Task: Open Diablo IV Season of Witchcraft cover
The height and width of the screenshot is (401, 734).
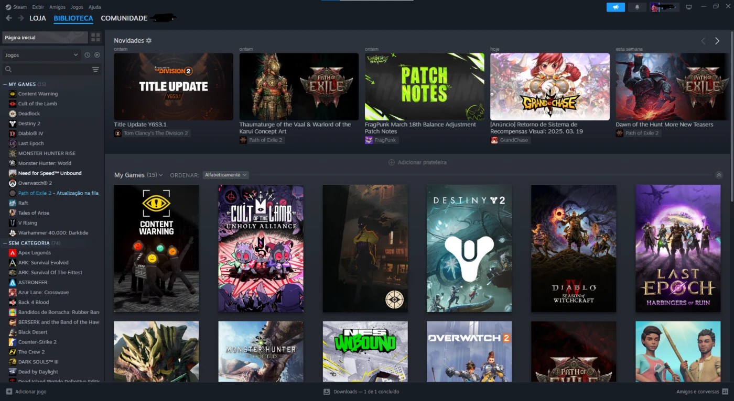Action: pos(574,249)
